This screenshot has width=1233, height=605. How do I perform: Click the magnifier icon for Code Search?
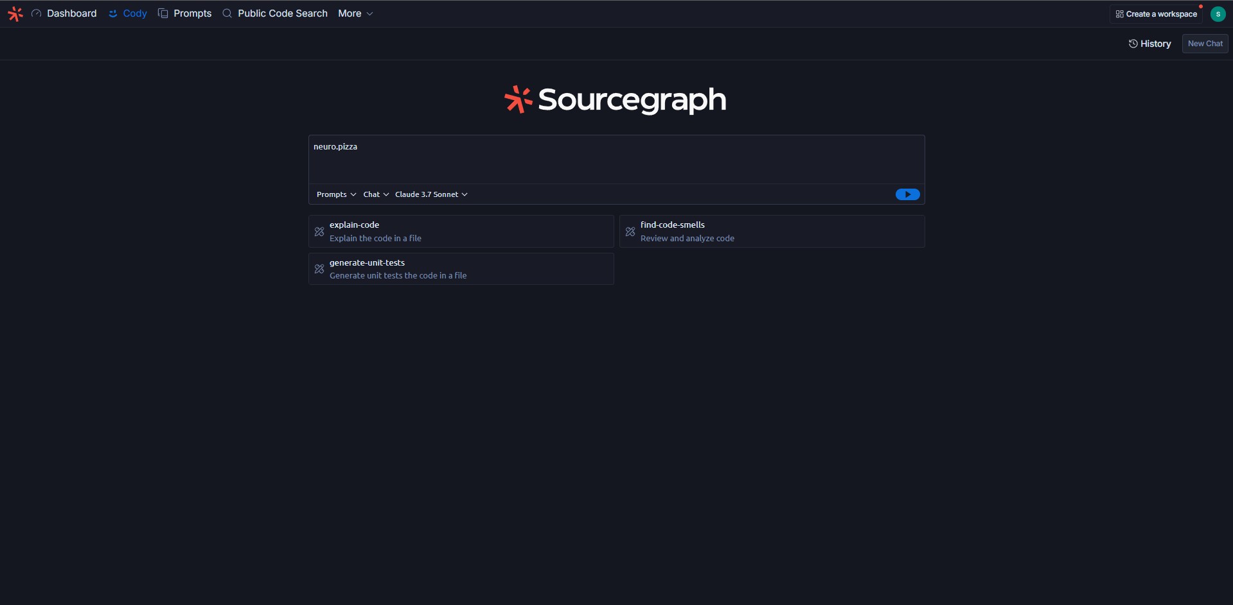(227, 13)
